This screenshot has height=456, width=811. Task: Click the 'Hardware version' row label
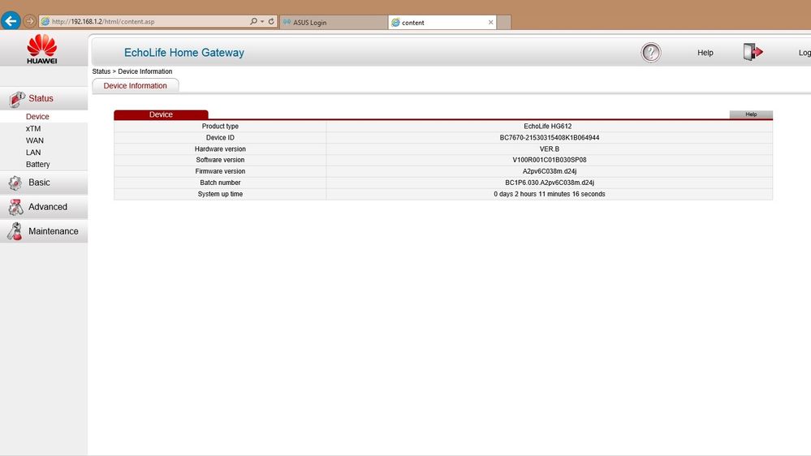220,149
